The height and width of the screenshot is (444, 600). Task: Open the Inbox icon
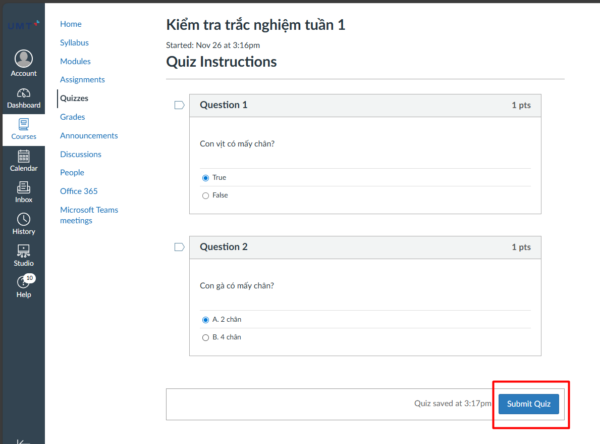pos(24,188)
